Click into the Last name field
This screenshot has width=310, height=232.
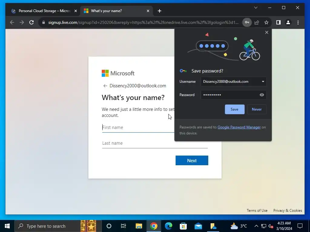pos(155,143)
